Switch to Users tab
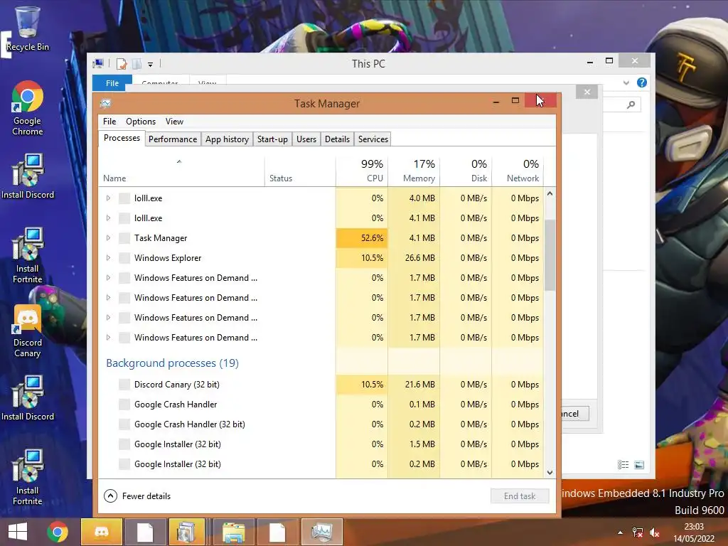This screenshot has width=728, height=546. (x=306, y=139)
